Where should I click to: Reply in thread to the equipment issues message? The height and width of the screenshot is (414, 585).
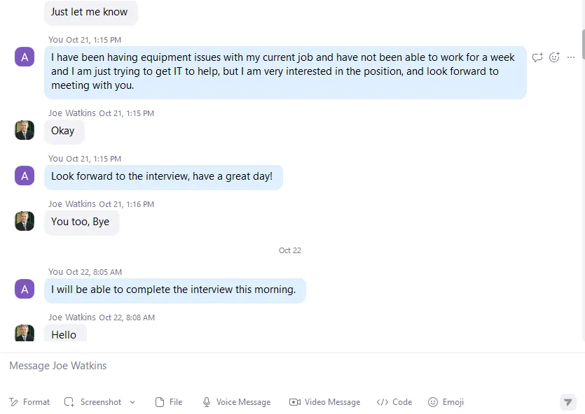[x=537, y=57]
